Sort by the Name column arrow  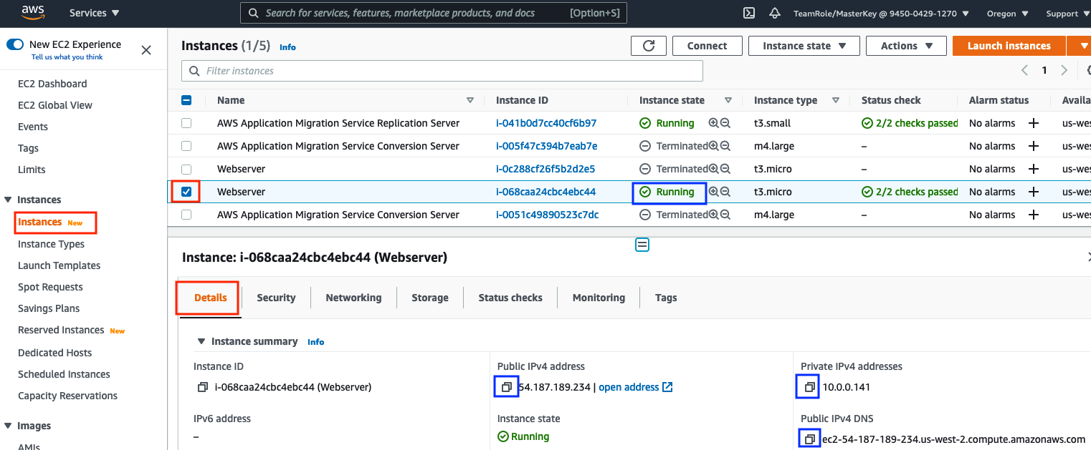coord(470,100)
